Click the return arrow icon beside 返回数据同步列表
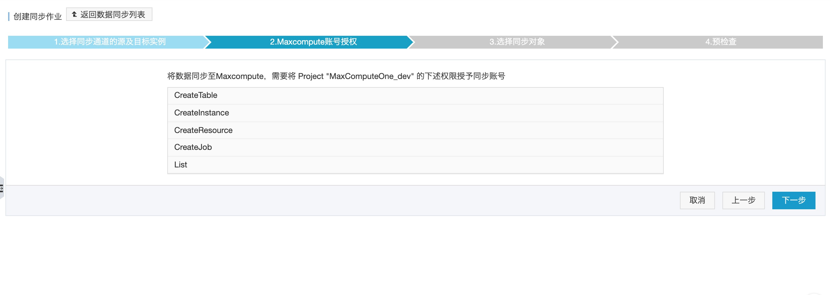This screenshot has width=831, height=295. click(x=75, y=15)
